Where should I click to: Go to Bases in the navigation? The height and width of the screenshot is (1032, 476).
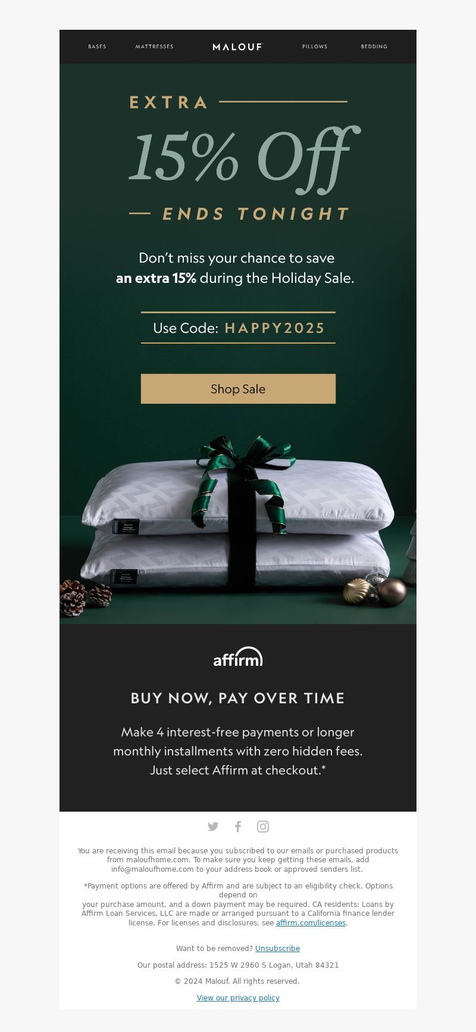point(97,46)
